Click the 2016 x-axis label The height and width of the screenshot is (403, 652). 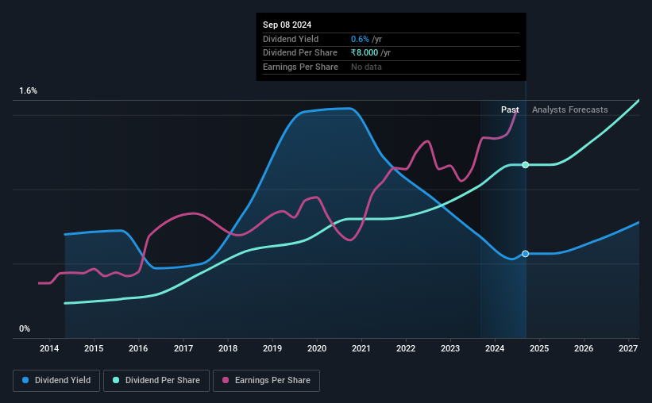[138, 348]
